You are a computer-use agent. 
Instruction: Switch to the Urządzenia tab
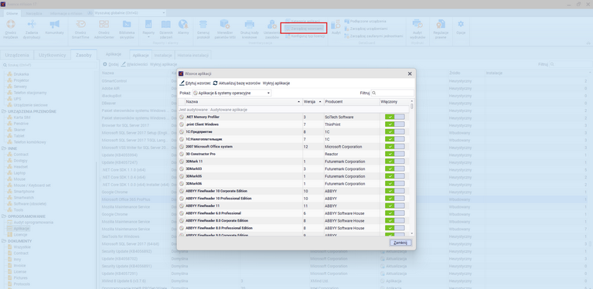coord(17,55)
